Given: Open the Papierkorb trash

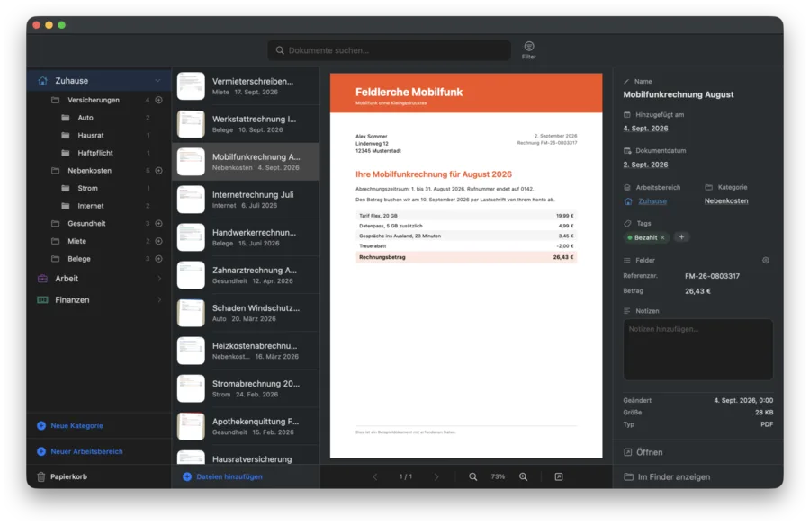Looking at the screenshot, I should click(62, 477).
